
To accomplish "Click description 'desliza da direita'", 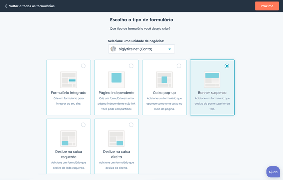I will pyautogui.click(x=116, y=165).
